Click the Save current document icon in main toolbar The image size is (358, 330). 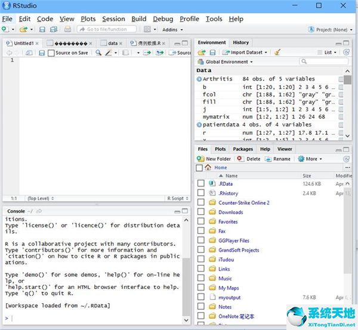coord(42,29)
